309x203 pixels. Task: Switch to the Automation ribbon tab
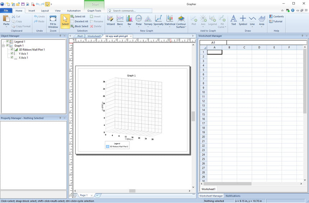pos(74,11)
